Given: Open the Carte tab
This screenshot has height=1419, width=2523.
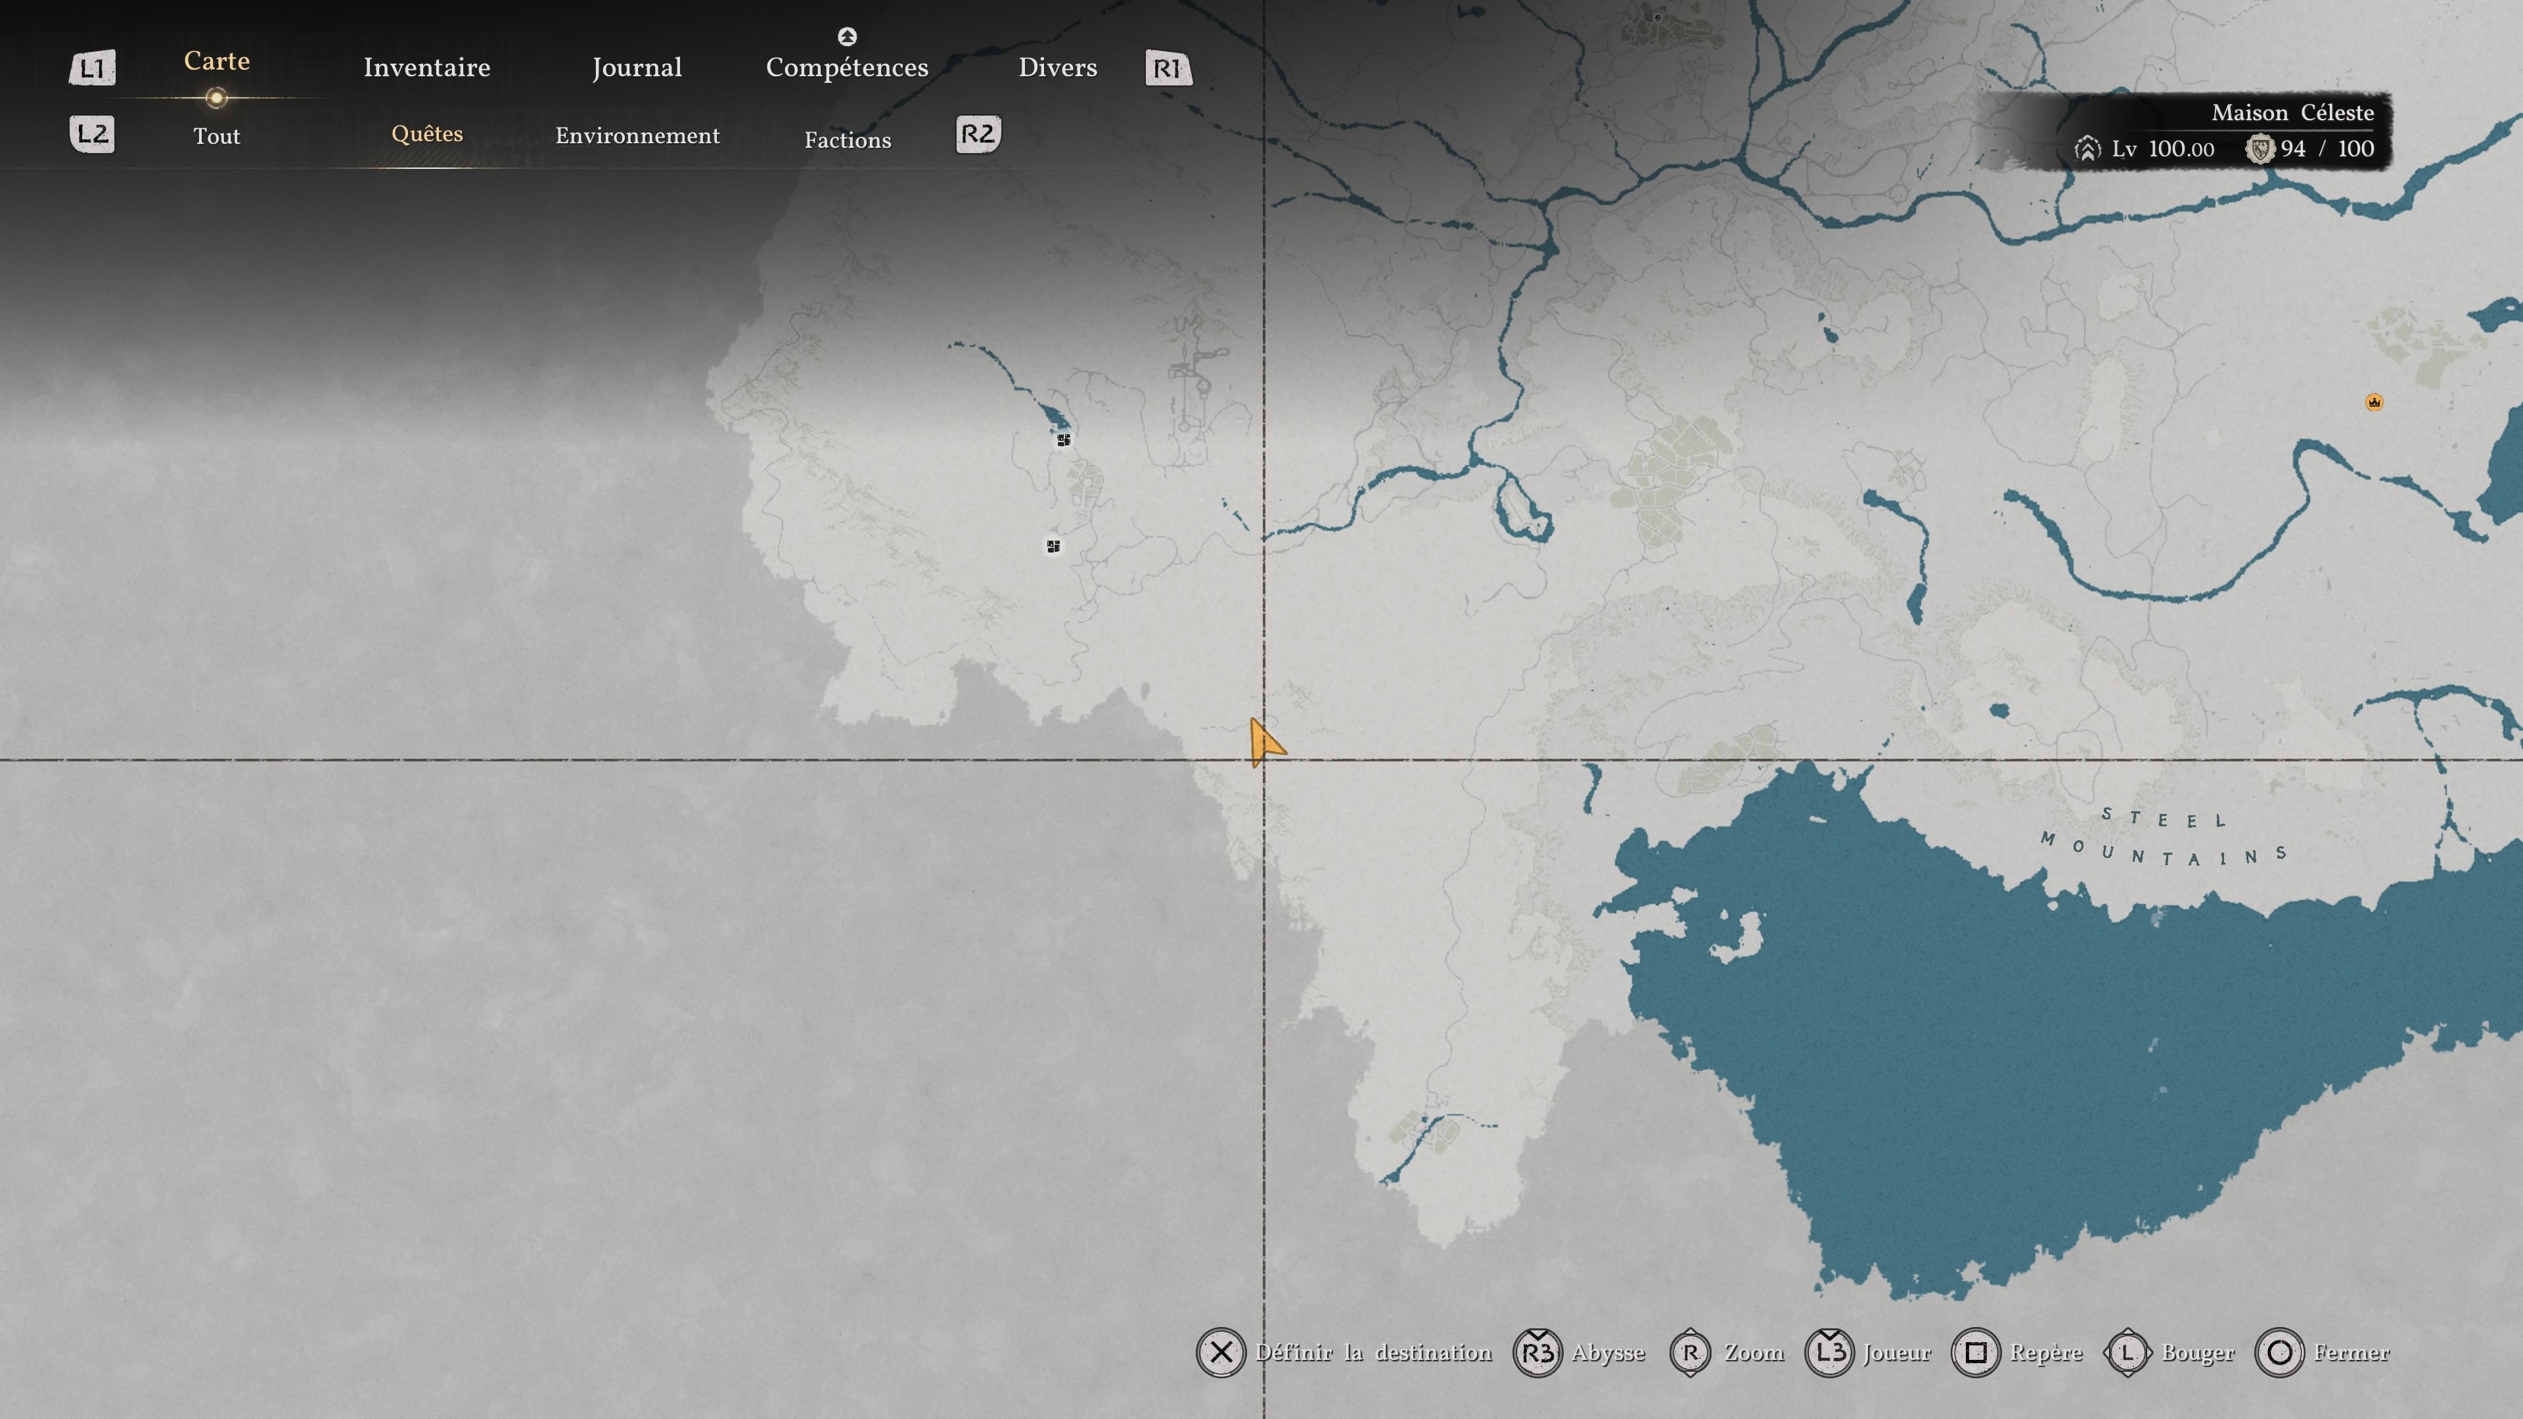Looking at the screenshot, I should click(216, 60).
